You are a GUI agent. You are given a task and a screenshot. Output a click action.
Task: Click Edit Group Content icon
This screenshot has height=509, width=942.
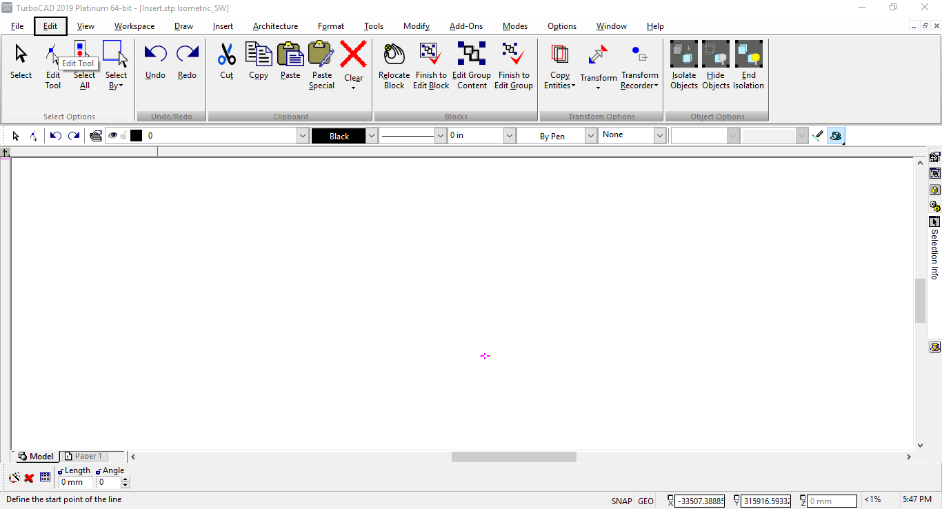(x=472, y=54)
